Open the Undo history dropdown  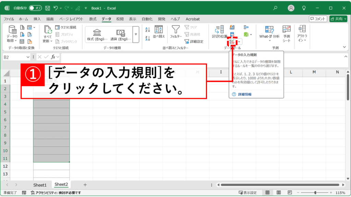(x=61, y=8)
